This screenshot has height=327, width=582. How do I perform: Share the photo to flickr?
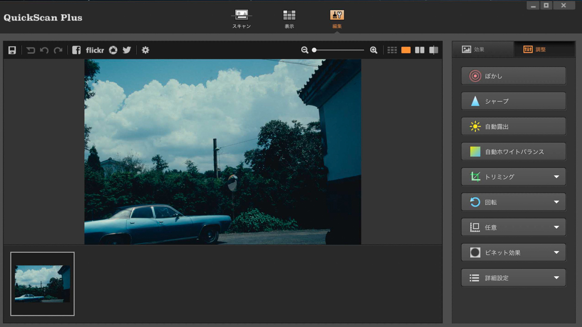pyautogui.click(x=95, y=50)
